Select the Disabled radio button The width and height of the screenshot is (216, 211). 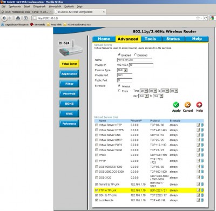point(136,55)
